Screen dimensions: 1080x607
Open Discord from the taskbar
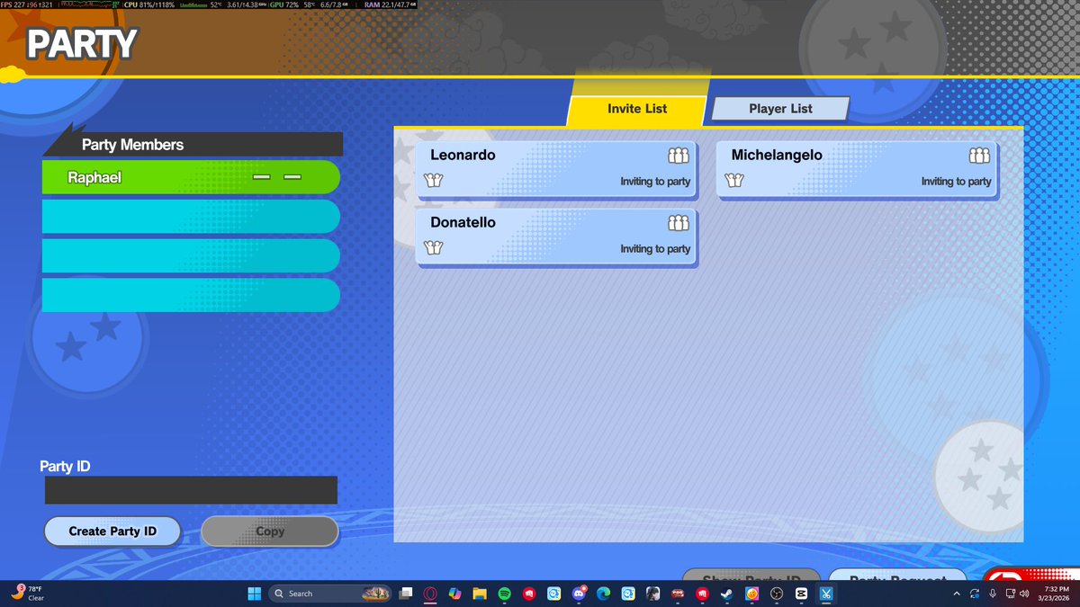click(579, 594)
